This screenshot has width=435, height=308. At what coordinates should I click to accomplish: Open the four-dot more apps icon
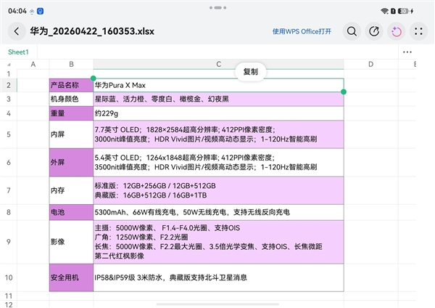[418, 32]
